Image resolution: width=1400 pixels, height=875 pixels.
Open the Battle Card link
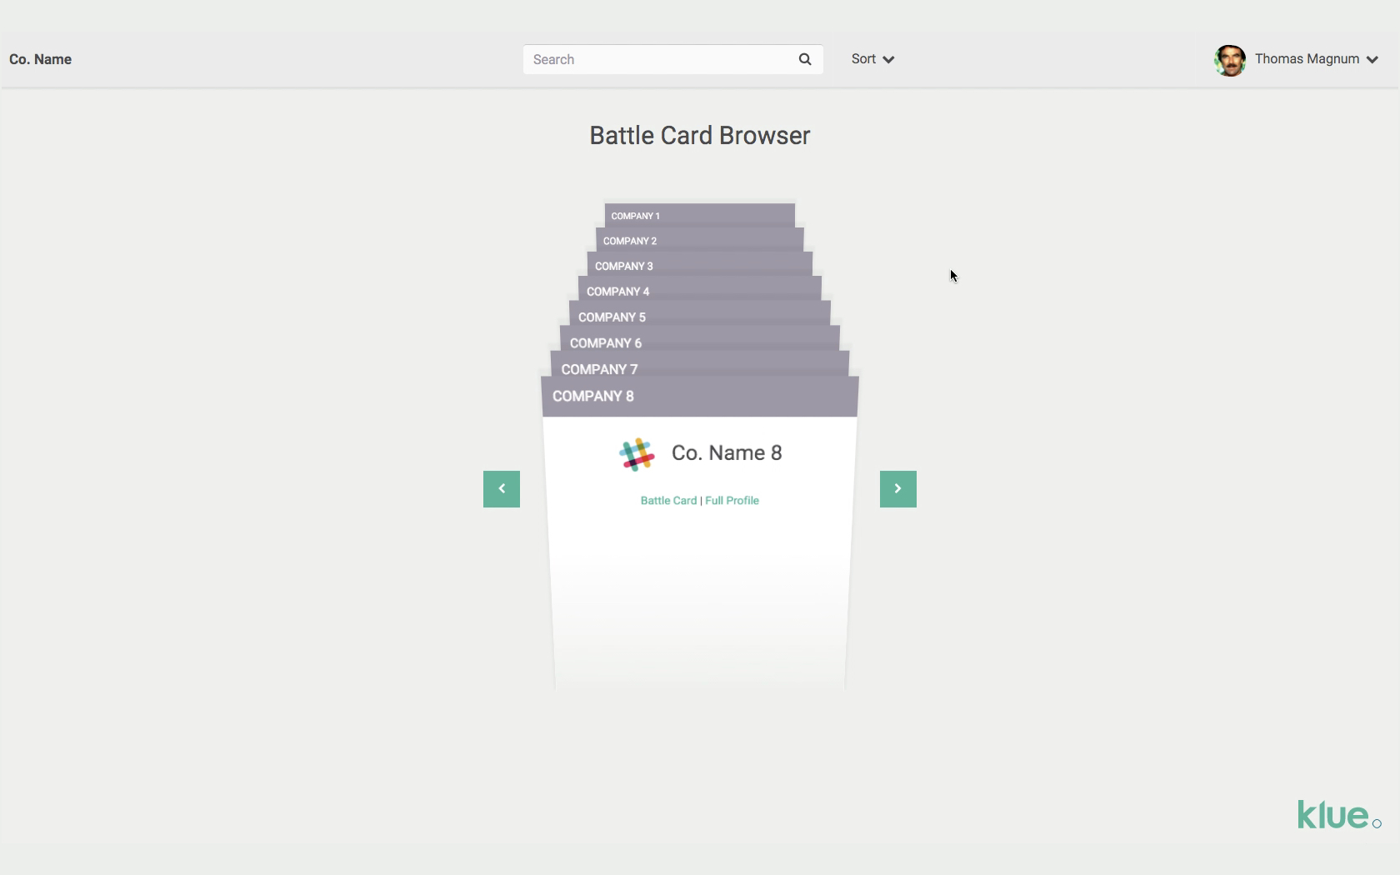[x=668, y=501]
